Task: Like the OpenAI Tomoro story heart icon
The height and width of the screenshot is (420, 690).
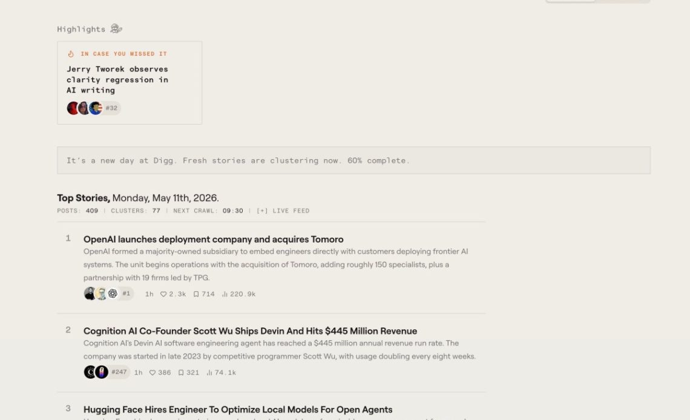Action: pos(163,294)
